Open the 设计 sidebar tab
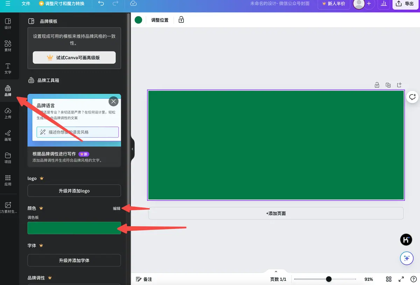The image size is (420, 285). (x=8, y=24)
